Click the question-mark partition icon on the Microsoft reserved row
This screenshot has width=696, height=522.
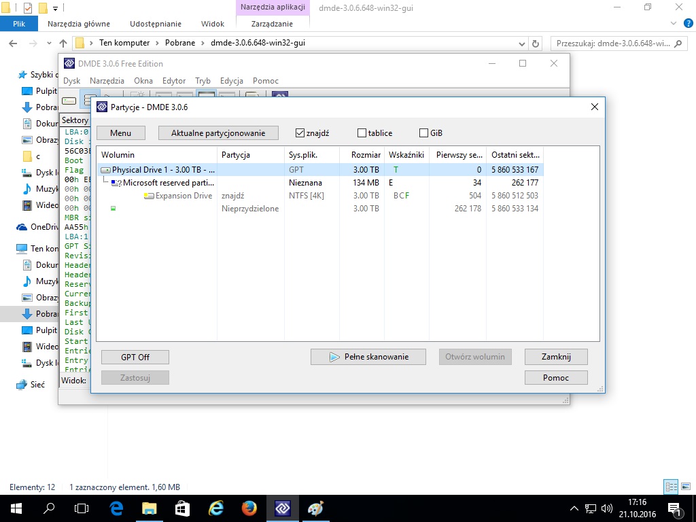[x=116, y=183]
